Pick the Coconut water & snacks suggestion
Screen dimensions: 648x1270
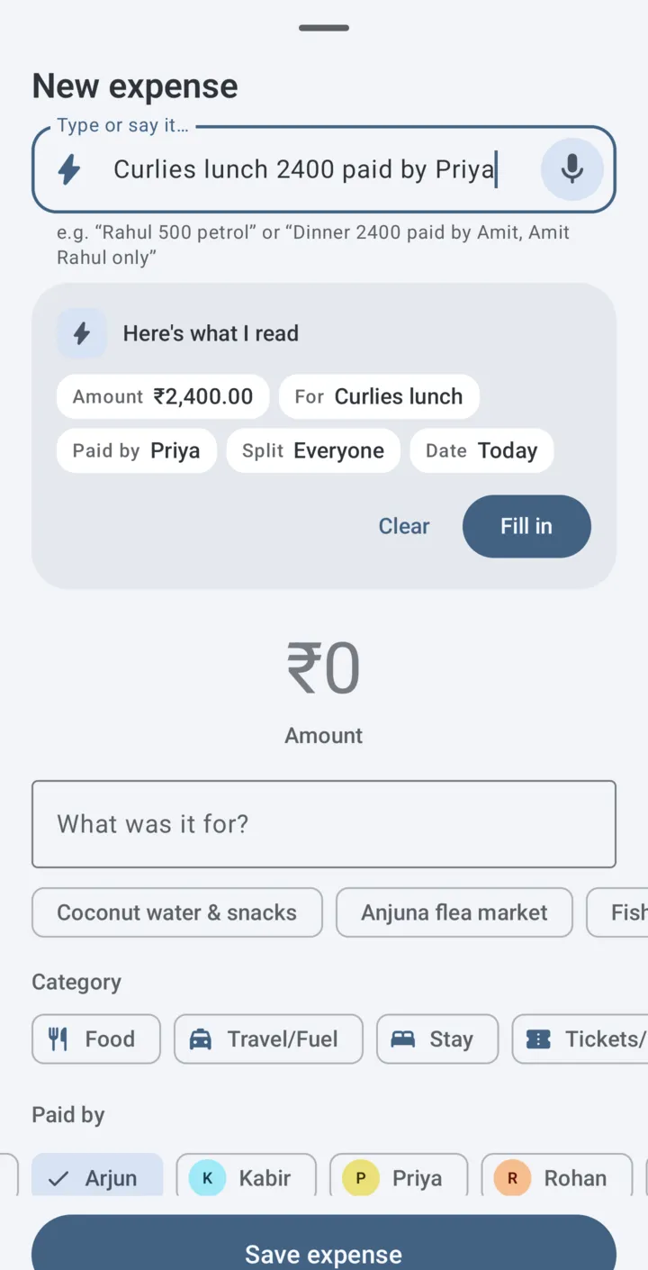pos(177,912)
